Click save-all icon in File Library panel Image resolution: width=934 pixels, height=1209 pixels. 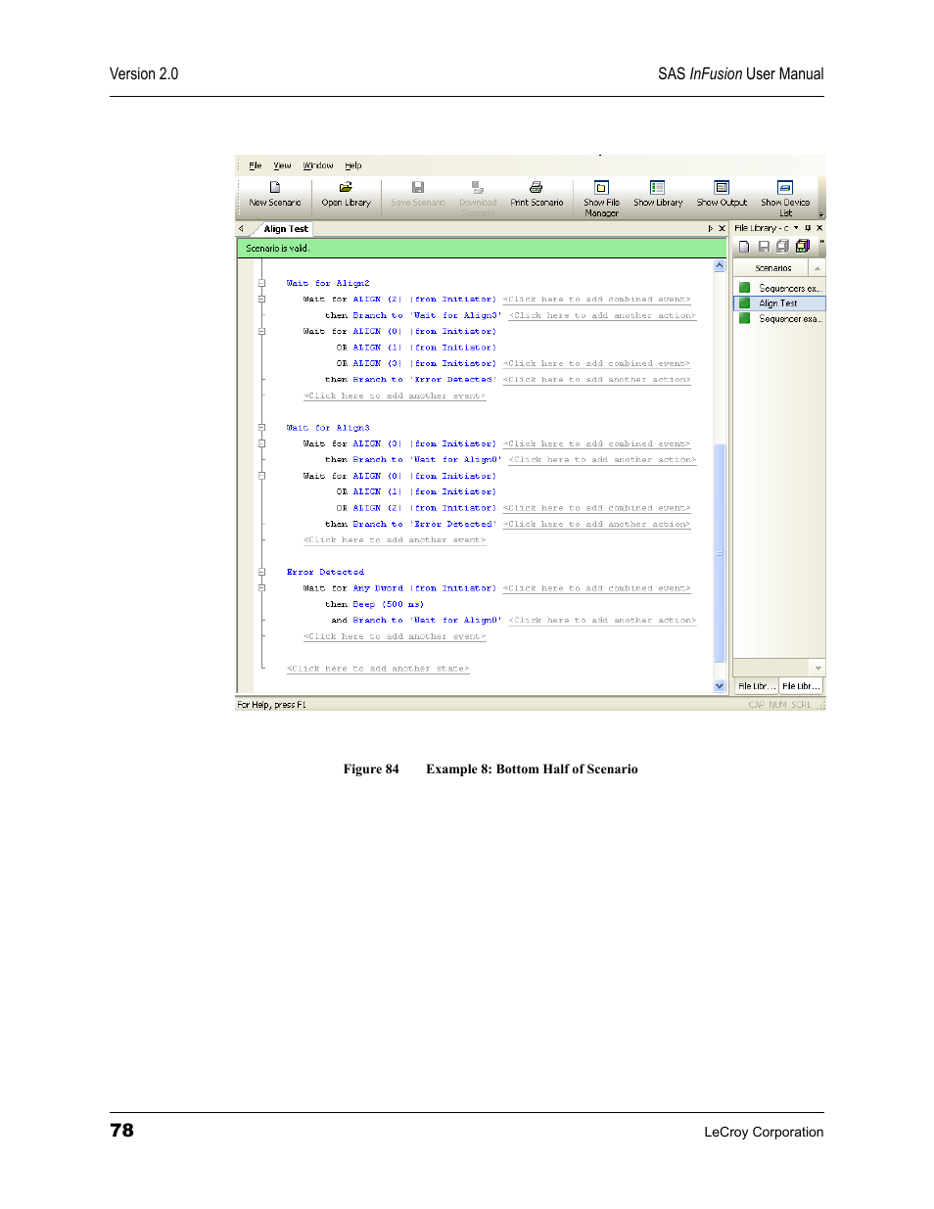(x=782, y=247)
